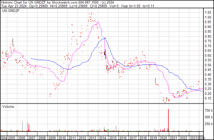Select the 2020 year marker on time axis
This screenshot has width=214, height=140.
click(x=163, y=138)
